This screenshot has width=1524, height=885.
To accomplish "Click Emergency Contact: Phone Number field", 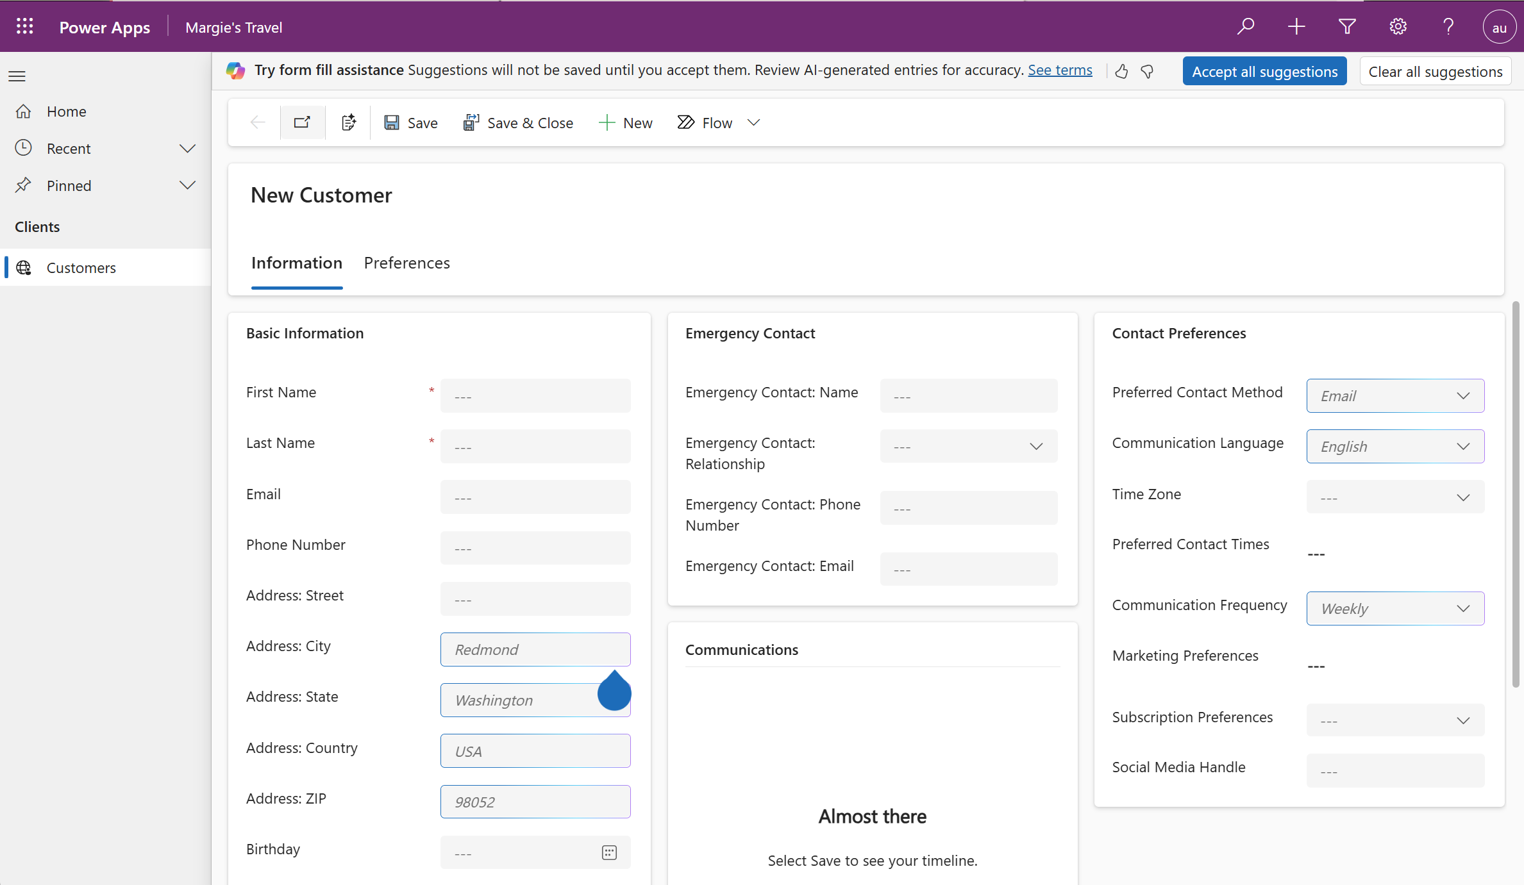I will click(969, 508).
